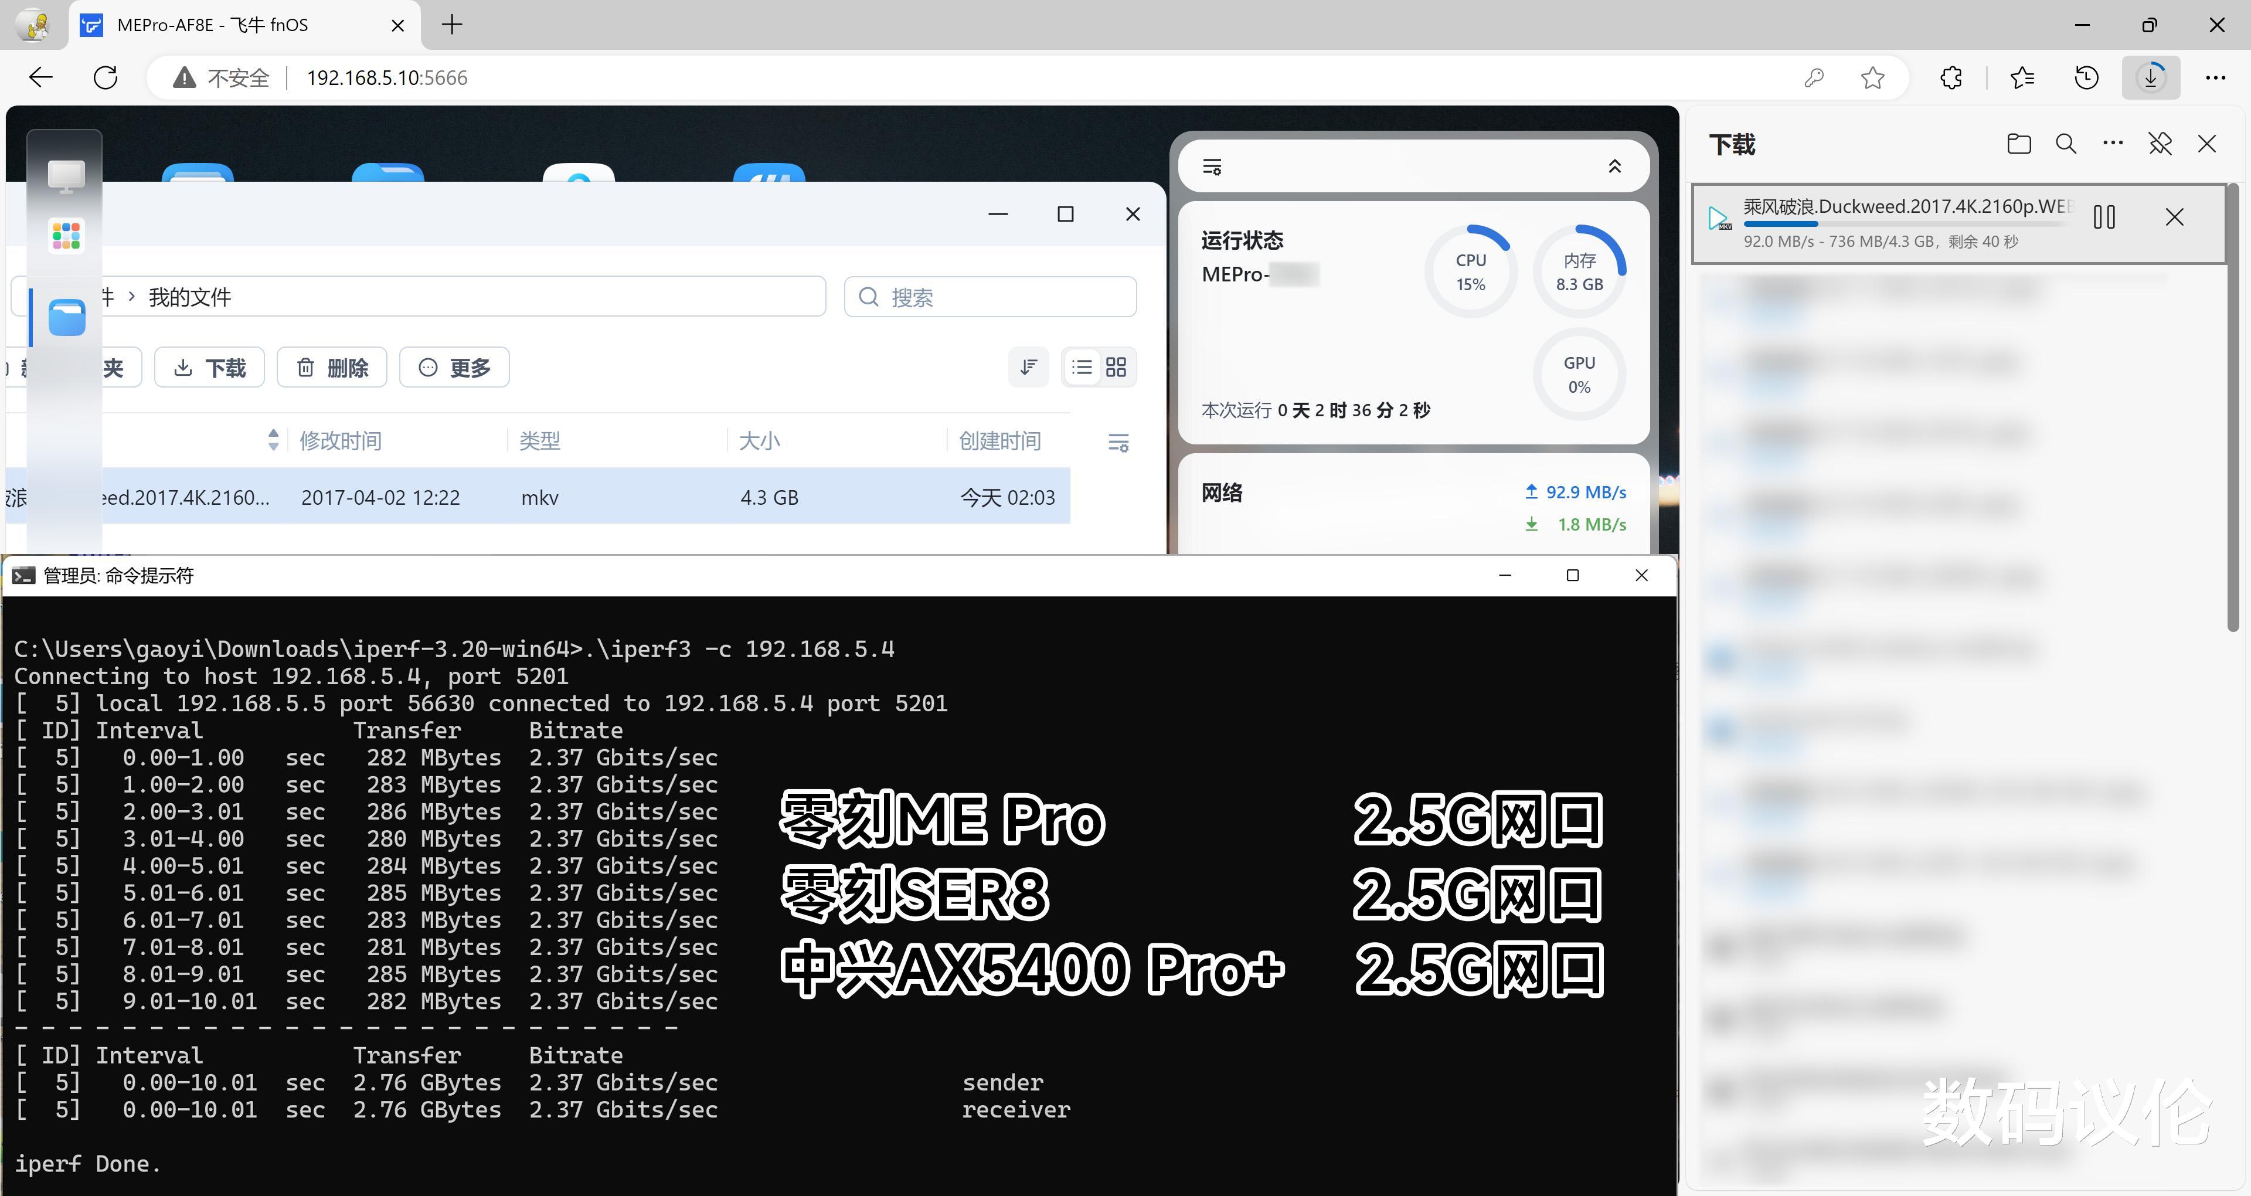Open the file manager dock icon

pos(66,317)
